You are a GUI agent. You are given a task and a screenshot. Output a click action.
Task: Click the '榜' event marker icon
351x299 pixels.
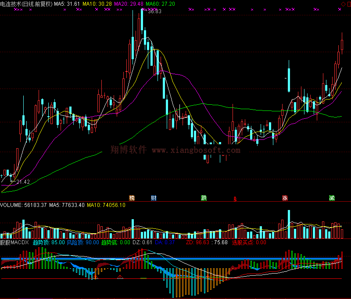132,198
